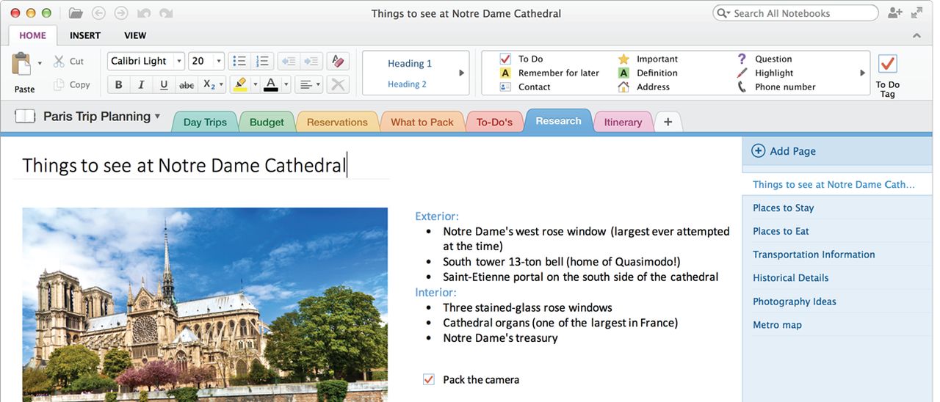Go forward with the right arrow button
Viewport: 940px width, 402px height.
click(x=121, y=13)
